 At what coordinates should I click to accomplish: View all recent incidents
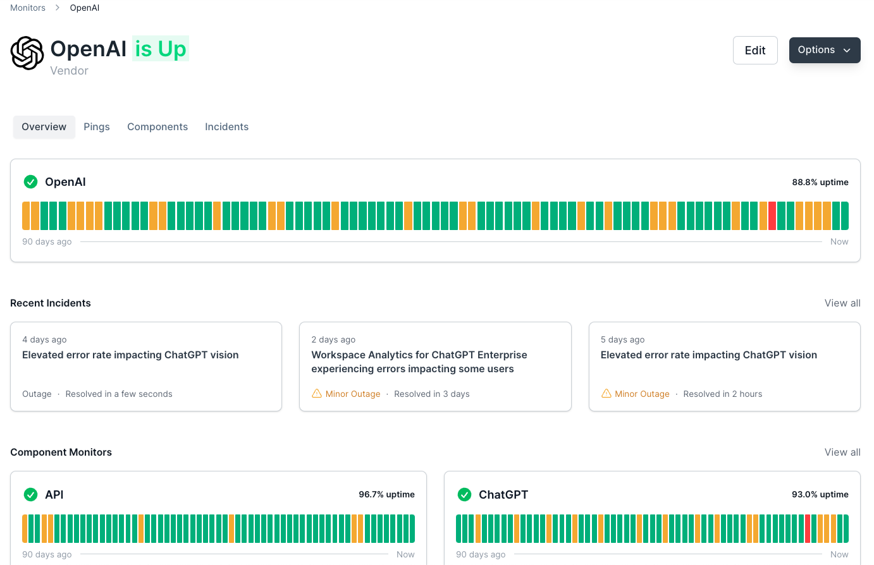842,303
